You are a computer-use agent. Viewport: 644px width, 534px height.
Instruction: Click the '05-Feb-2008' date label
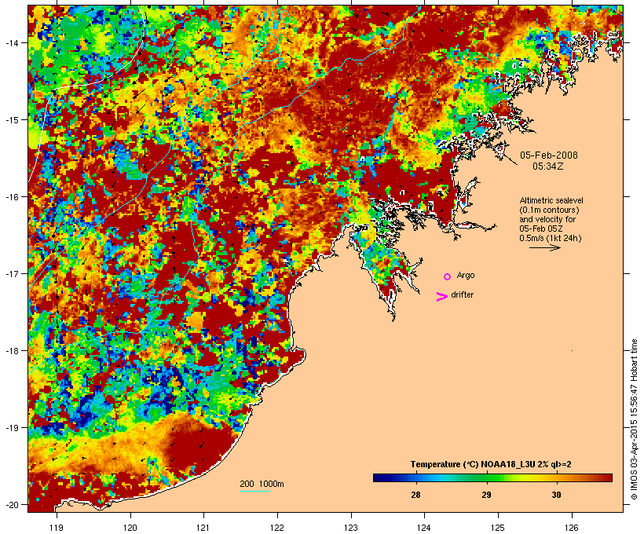549,155
